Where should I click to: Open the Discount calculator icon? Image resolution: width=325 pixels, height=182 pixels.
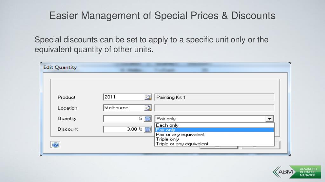[148, 129]
